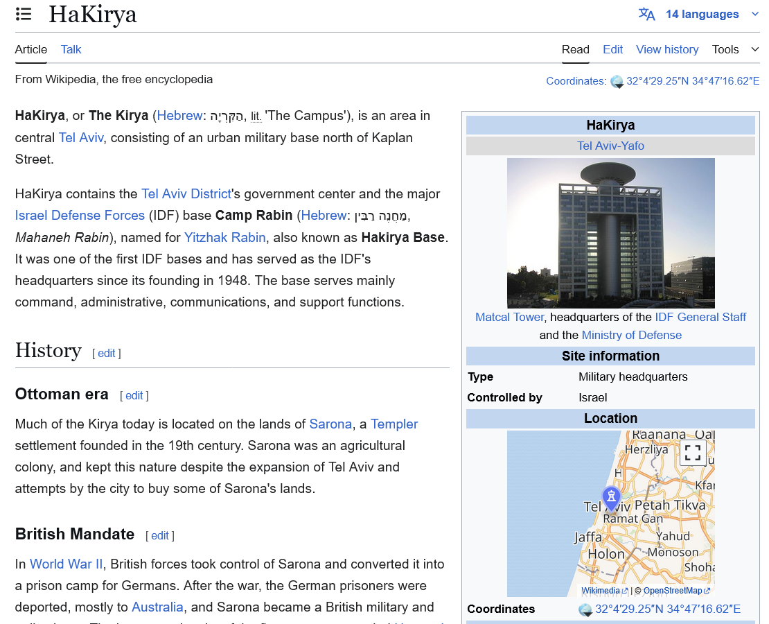
Task: Click the 'Military headquarters' type value
Action: [633, 377]
